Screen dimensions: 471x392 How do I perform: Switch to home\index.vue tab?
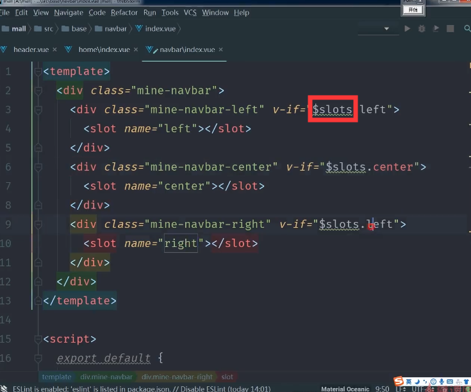[104, 49]
